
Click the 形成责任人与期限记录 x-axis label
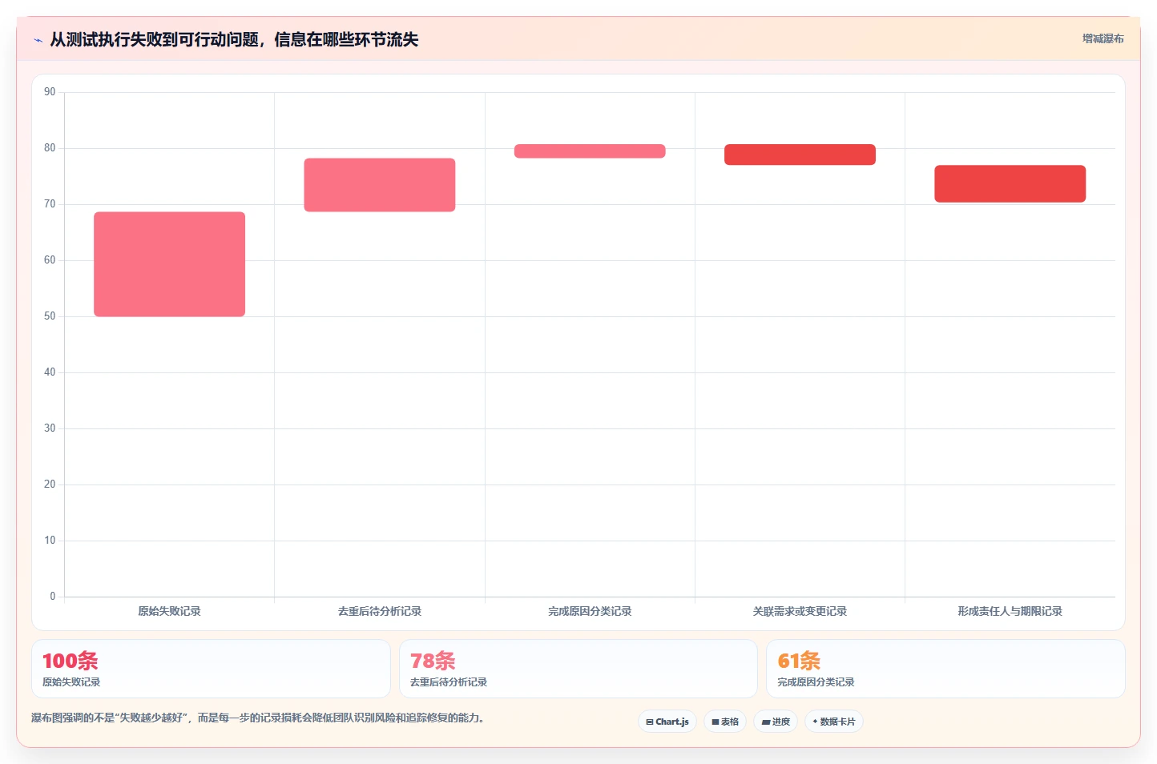(x=1010, y=611)
